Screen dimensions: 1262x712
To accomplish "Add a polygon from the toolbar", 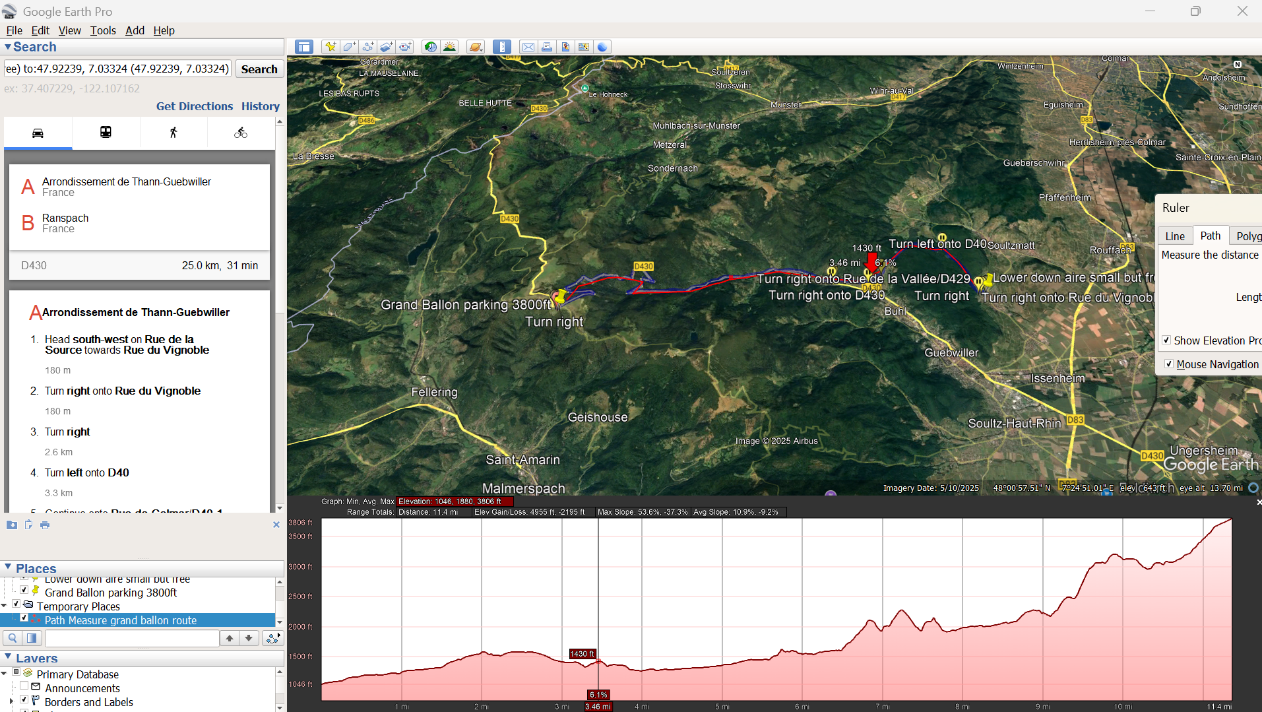I will click(349, 47).
